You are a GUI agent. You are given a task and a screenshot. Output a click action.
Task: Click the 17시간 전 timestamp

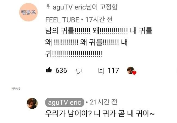tap(99, 20)
